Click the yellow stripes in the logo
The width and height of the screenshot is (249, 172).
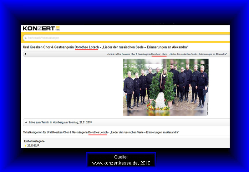click(x=57, y=28)
